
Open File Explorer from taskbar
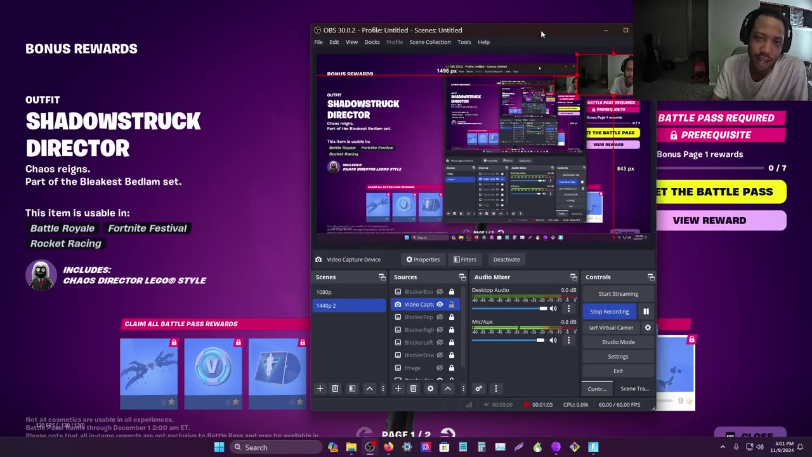coord(351,447)
